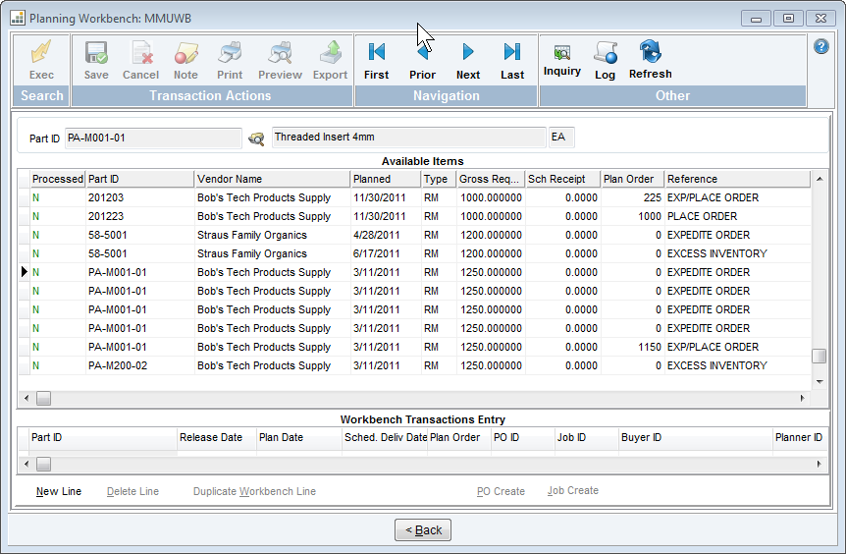Select the row with Part ID 201203
This screenshot has height=554, width=846.
pos(414,197)
